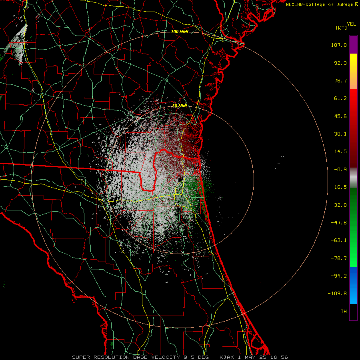Click the TH legend label
Image resolution: width=360 pixels, height=360 pixels.
pos(344,312)
